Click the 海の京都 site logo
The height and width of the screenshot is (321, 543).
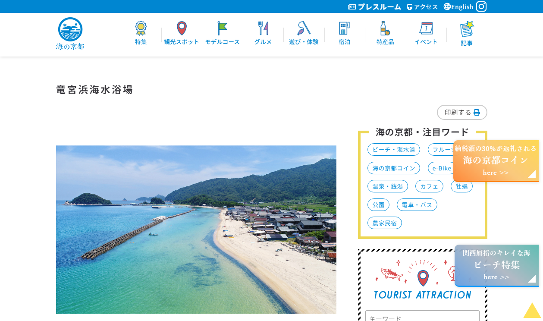click(70, 34)
